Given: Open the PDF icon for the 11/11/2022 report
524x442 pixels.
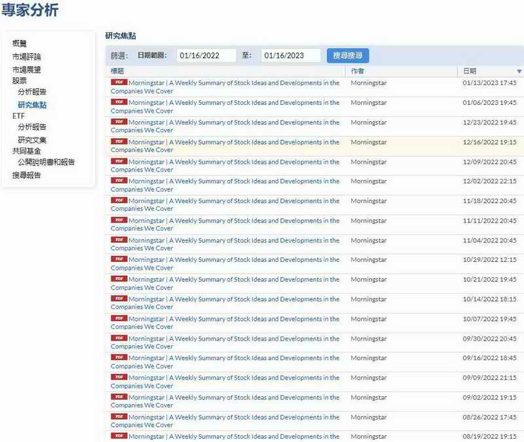Looking at the screenshot, I should tap(119, 220).
